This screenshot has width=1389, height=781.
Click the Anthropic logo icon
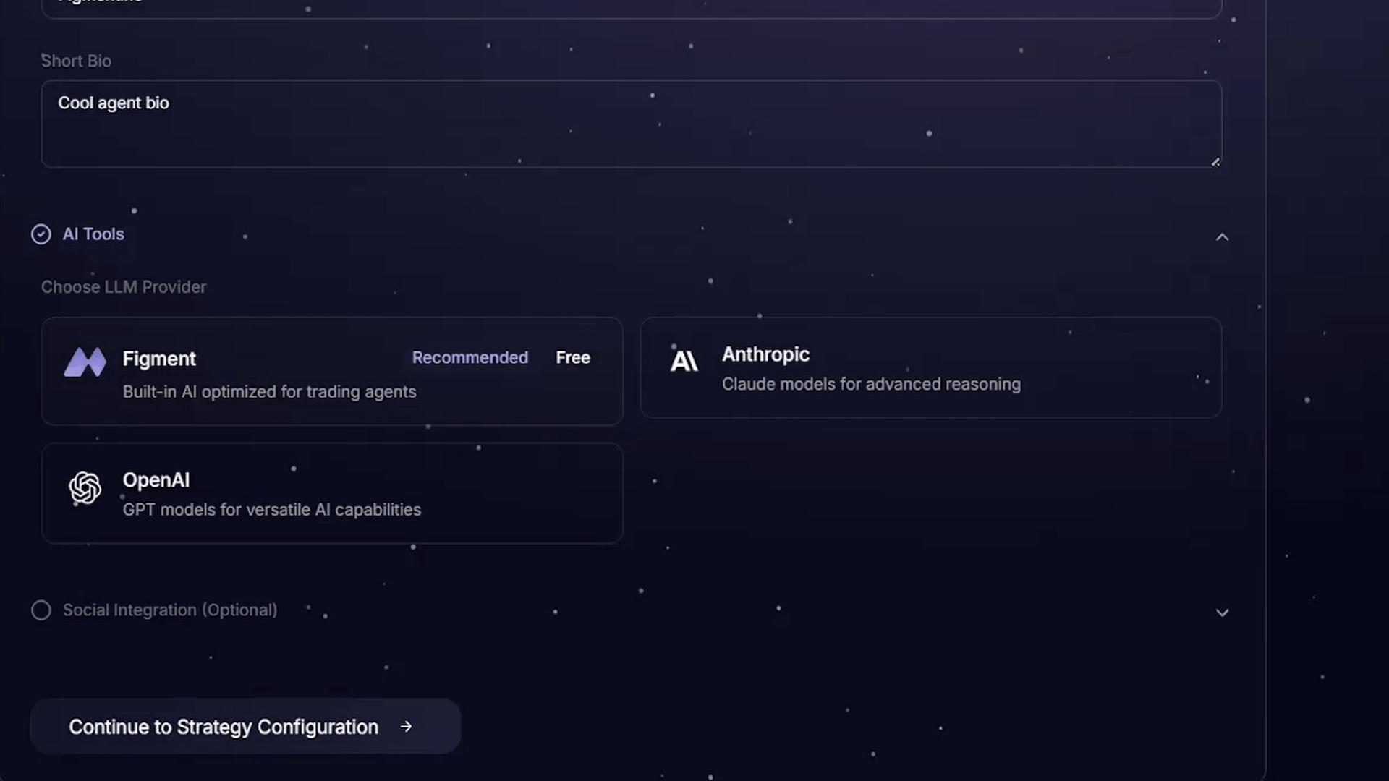coord(684,361)
